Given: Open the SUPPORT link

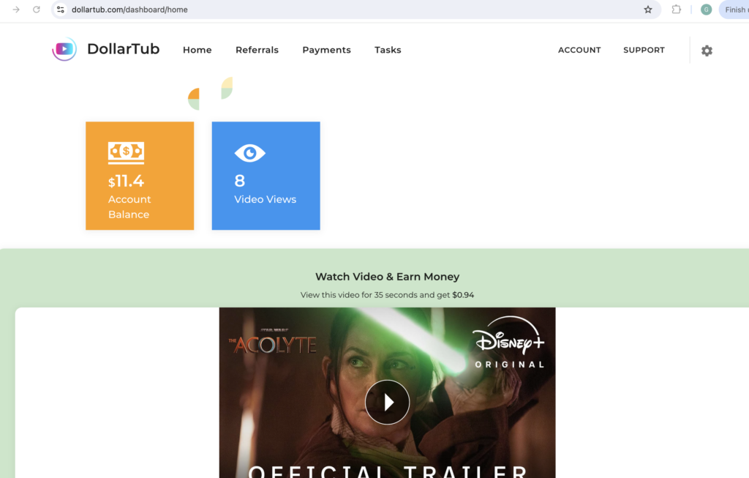Looking at the screenshot, I should tap(644, 50).
